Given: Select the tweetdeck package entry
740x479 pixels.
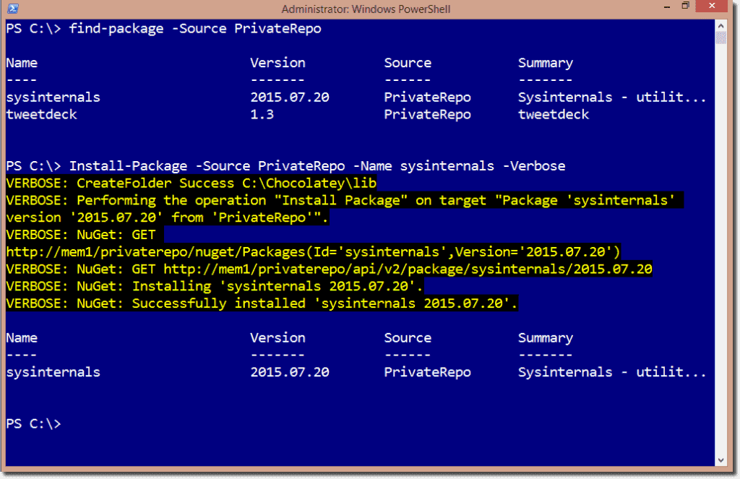Looking at the screenshot, I should point(41,114).
